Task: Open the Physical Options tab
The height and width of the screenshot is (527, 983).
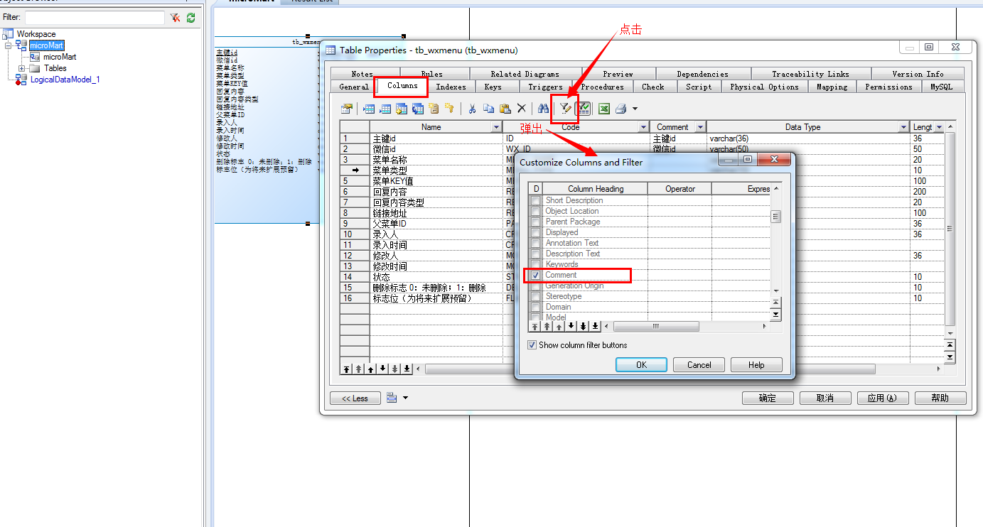Action: tap(764, 87)
